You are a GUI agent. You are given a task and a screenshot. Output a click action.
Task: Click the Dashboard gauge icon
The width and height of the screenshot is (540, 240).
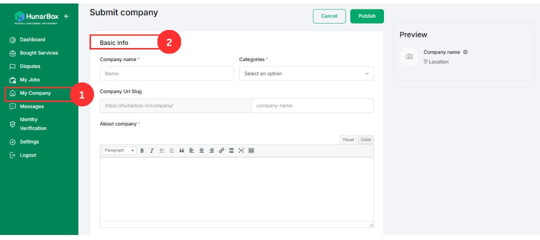click(12, 40)
